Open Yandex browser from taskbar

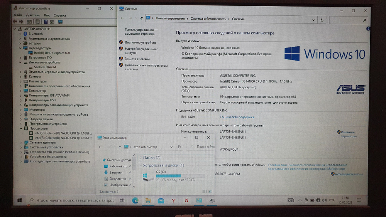174,201
